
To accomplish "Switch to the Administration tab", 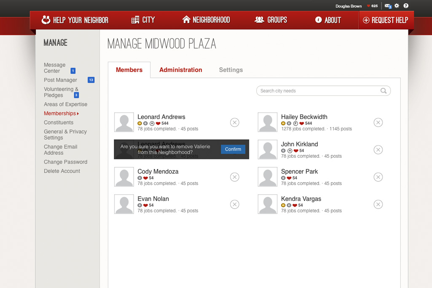I will 180,70.
